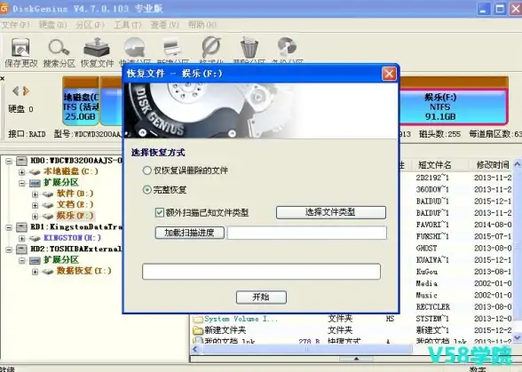Click the New Partition (新建分区) toolbar icon
This screenshot has width=522, height=372.
click(172, 47)
